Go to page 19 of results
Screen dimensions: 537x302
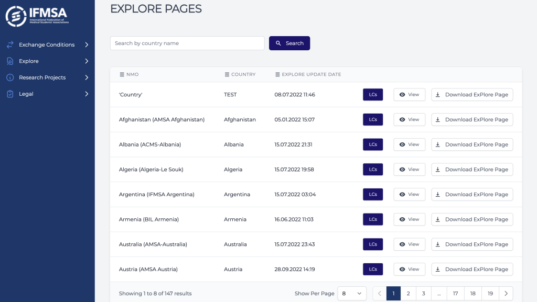point(490,294)
